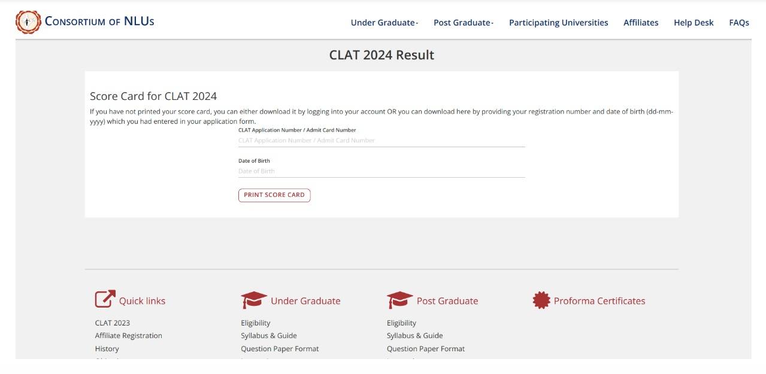The image size is (766, 374).
Task: Open the Under Graduate navigation dropdown
Action: tap(382, 22)
